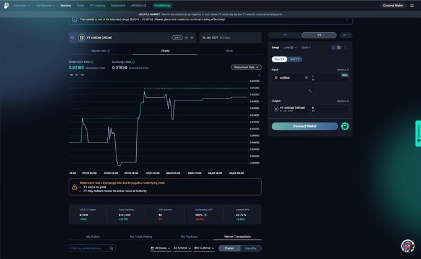Open the All Actions dropdown
This screenshot has width=421, height=259.
[182, 248]
